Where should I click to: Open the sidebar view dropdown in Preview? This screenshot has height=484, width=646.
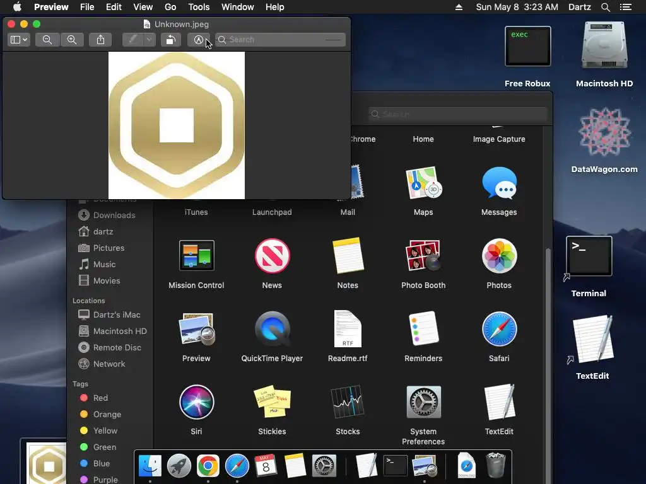click(x=19, y=40)
